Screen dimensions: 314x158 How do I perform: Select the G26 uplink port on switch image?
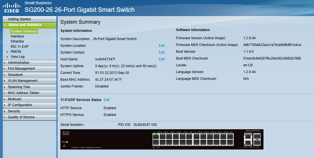pos(248,143)
